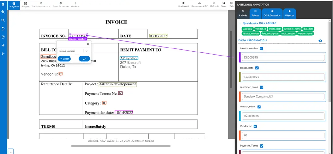Image resolution: width=333 pixels, height=154 pixels.
Task: Open Choose structure
Action: pyautogui.click(x=41, y=5)
